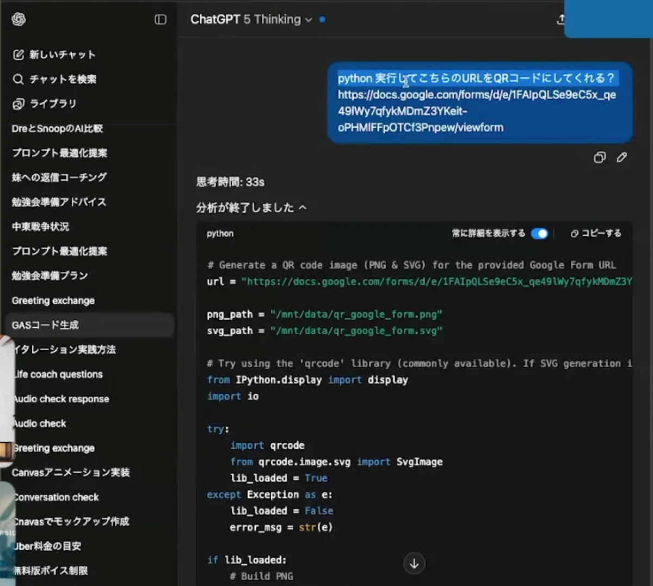653x586 pixels.
Task: Click the コピーする code copy button
Action: (596, 234)
